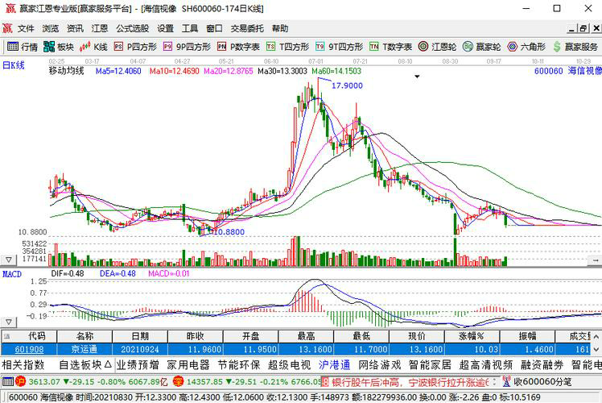Sort table by 涨幅% column header
This screenshot has width=602, height=403.
pos(472,336)
